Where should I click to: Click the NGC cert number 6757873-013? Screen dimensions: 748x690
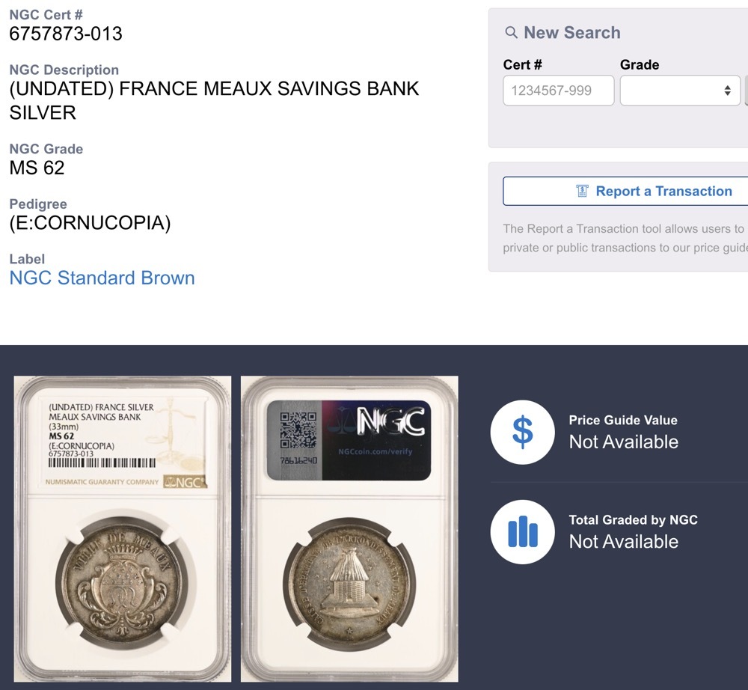[66, 34]
